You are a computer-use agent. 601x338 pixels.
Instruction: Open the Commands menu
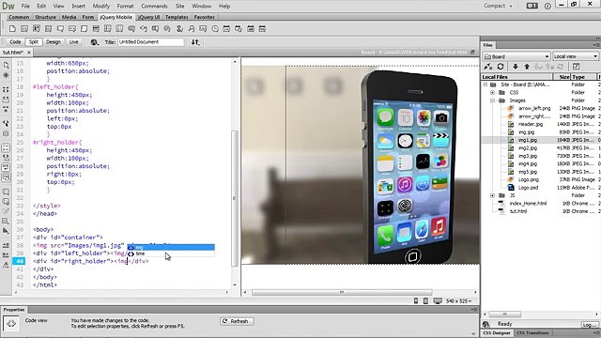point(154,7)
